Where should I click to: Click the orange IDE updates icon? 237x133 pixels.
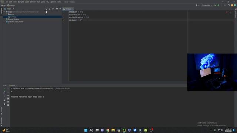[x=232, y=5]
